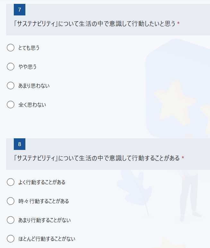This screenshot has width=210, height=248.
Task: Click the やや思う label text
Action: pos(28,67)
